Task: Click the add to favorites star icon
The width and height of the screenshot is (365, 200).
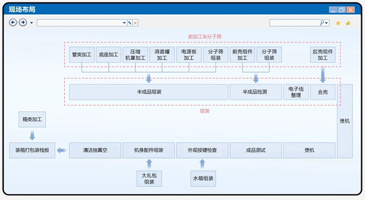Action: click(x=348, y=23)
